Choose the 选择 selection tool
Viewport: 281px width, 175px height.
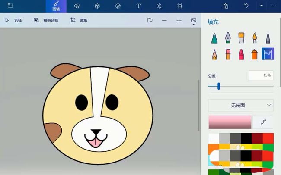tap(14, 20)
